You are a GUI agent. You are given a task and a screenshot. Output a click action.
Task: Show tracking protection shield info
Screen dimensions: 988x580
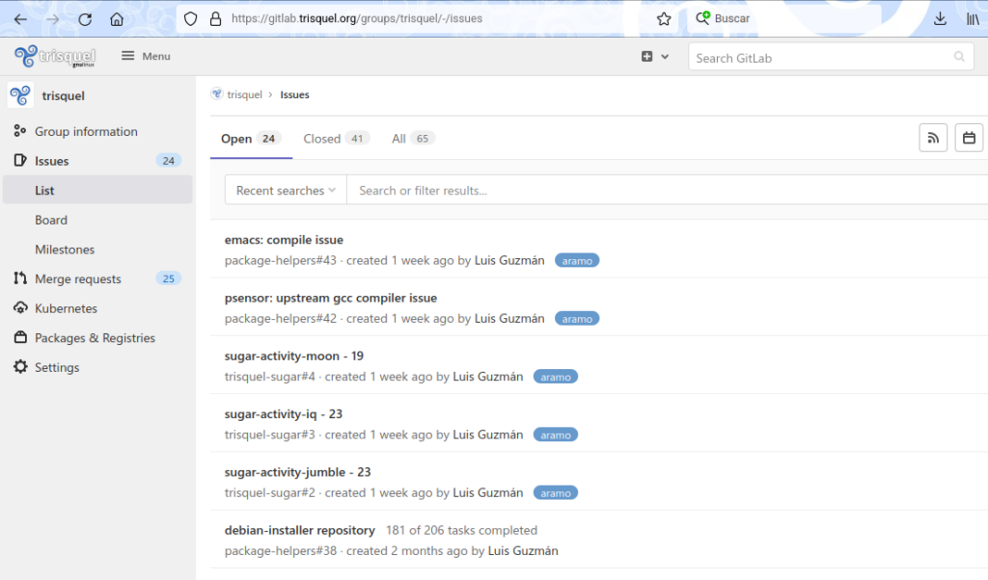[190, 19]
